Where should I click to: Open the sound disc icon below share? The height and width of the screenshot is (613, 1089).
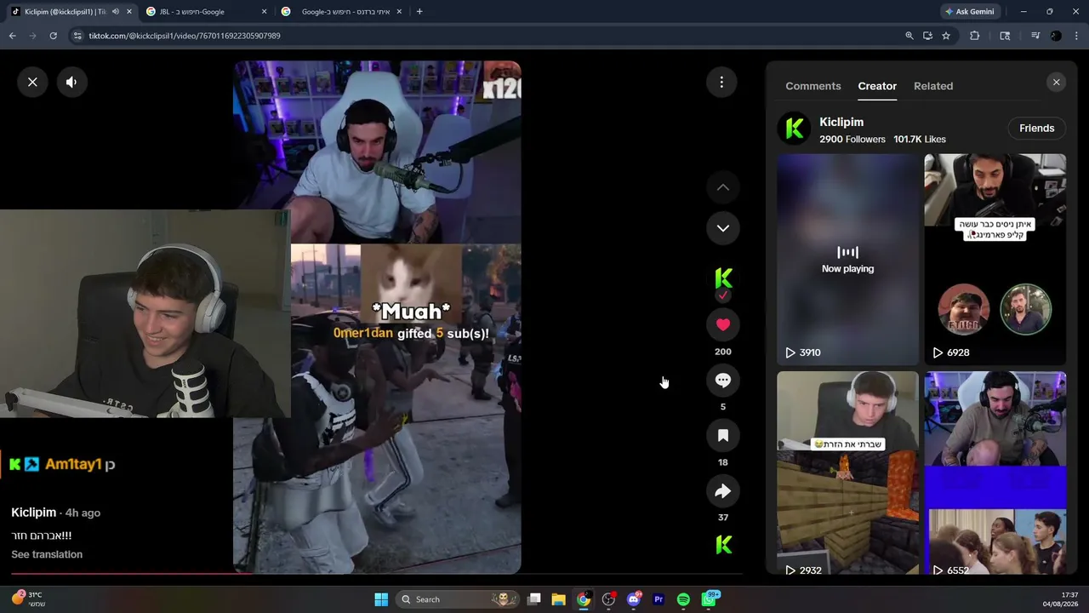723,545
